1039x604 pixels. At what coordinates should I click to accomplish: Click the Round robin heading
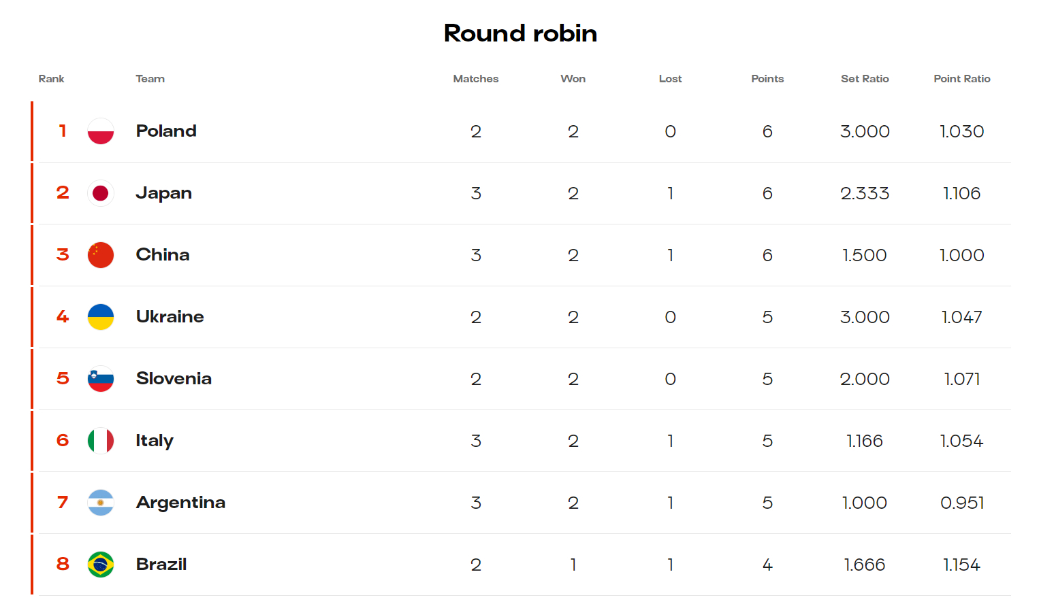pos(520,33)
